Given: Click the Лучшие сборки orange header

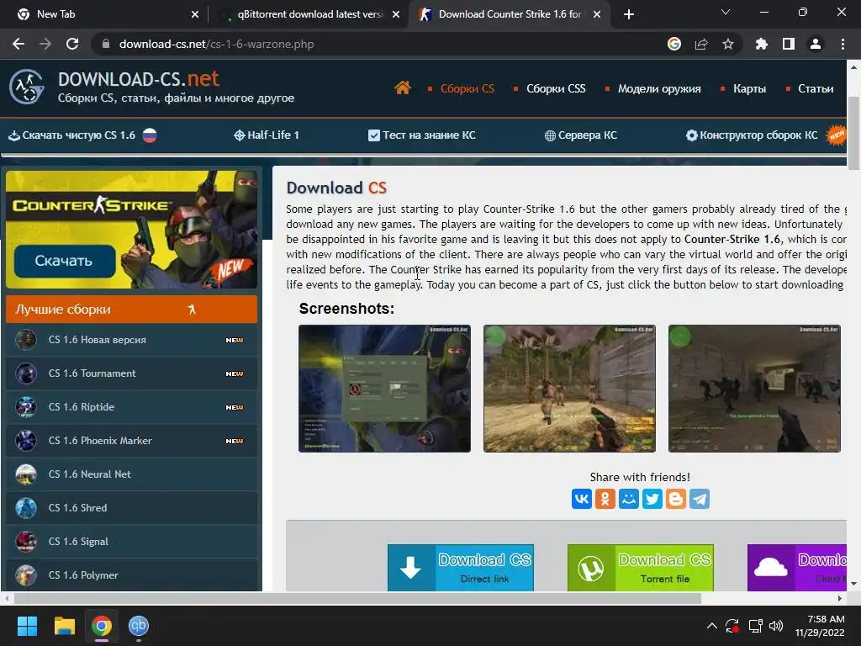Looking at the screenshot, I should point(131,310).
